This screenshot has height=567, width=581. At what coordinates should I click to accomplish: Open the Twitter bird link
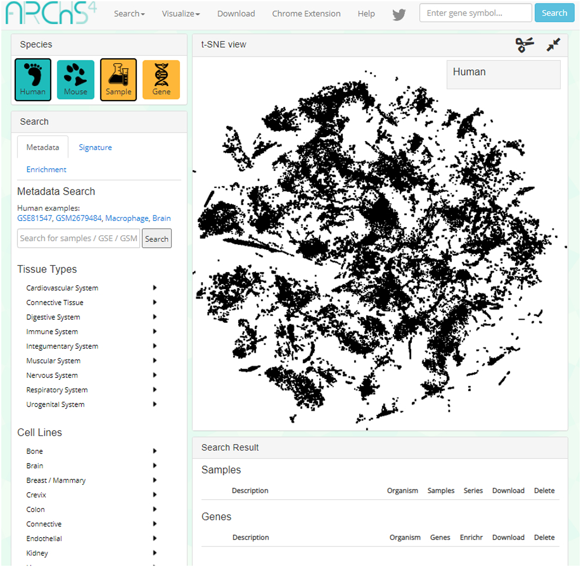tap(399, 14)
